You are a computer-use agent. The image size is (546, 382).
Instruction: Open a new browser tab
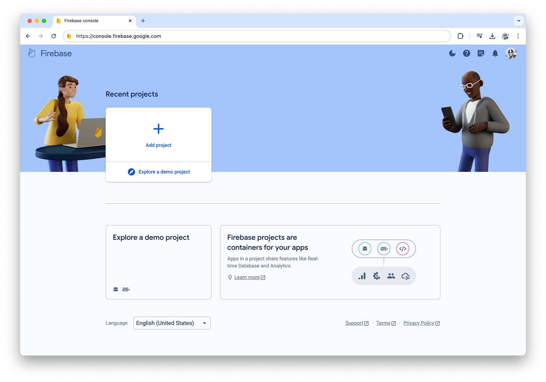click(143, 21)
